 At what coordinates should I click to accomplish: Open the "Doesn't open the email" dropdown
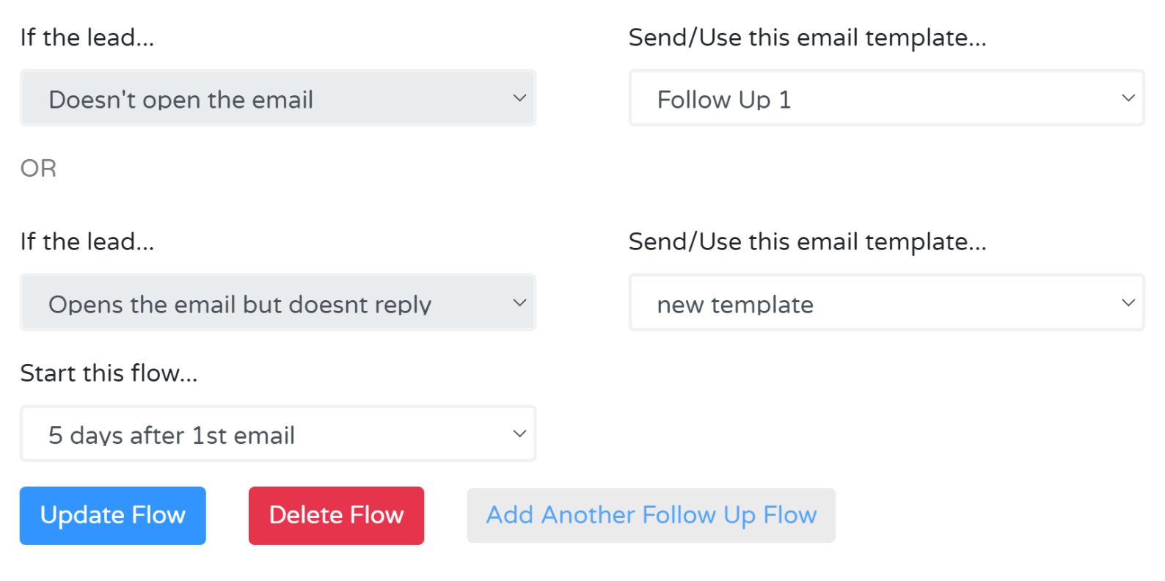(277, 98)
